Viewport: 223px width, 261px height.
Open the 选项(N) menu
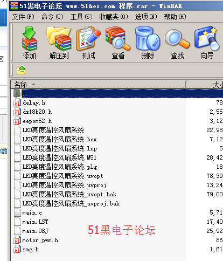(x=146, y=17)
